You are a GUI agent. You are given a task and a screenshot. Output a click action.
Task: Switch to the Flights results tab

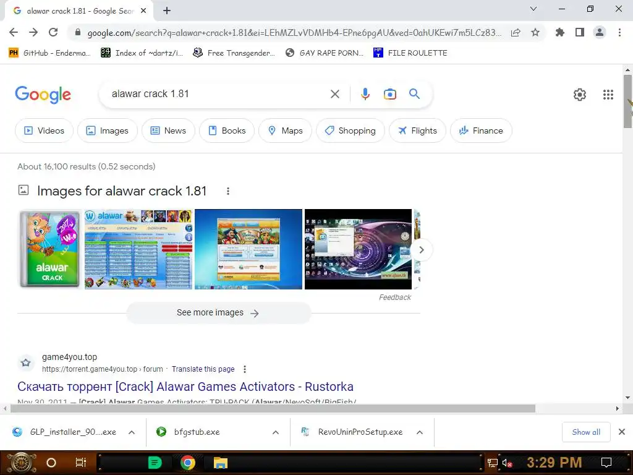click(417, 131)
